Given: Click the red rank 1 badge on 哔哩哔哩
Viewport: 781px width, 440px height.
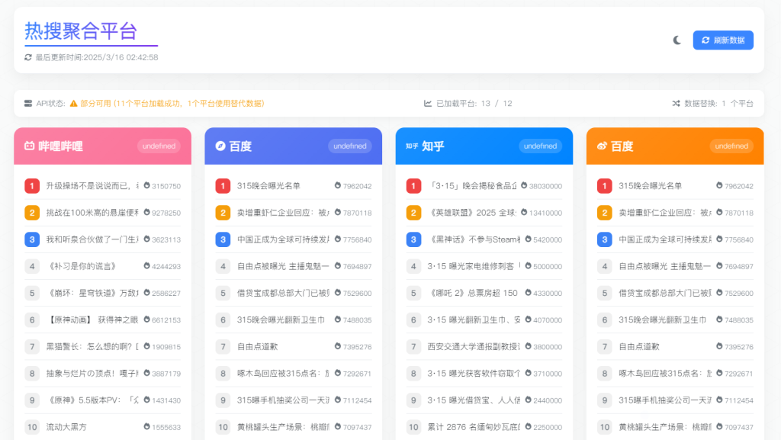Looking at the screenshot, I should (x=32, y=185).
